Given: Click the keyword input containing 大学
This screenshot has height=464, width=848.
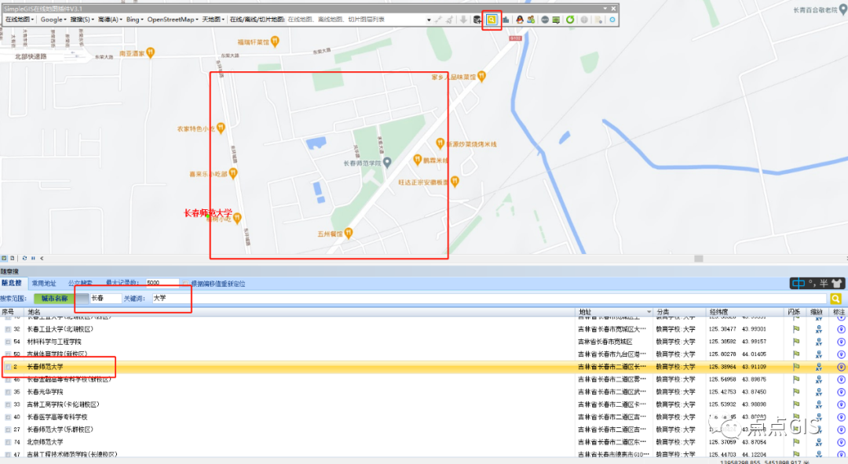Looking at the screenshot, I should pos(489,298).
